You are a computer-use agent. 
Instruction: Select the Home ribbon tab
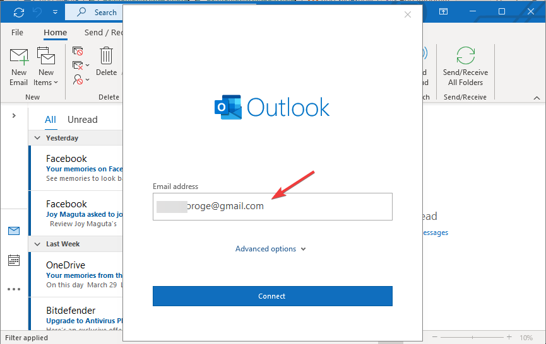pos(55,33)
